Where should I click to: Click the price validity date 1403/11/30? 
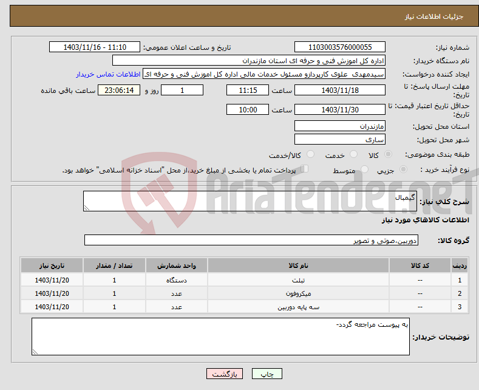pos(340,109)
